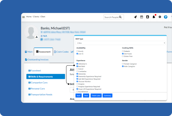Toggle Dementia Experience Required checkbox
This screenshot has width=172, height=116.
pos(77,77)
